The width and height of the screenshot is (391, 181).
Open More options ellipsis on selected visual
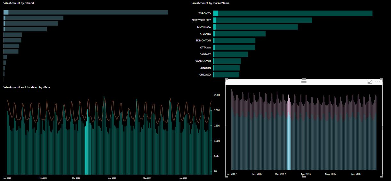378,82
